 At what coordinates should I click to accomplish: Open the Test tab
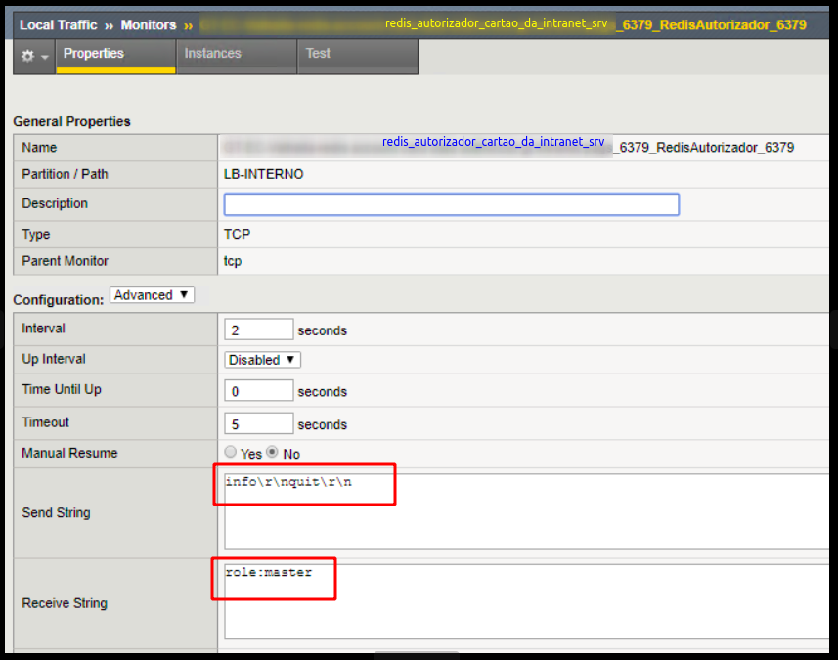click(x=357, y=55)
